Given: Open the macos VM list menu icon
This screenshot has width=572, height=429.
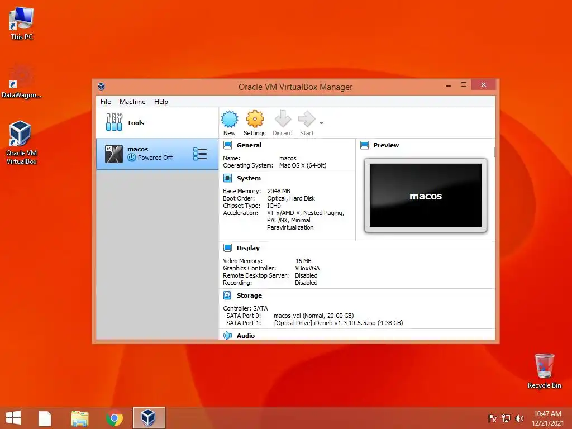Looking at the screenshot, I should (x=200, y=154).
